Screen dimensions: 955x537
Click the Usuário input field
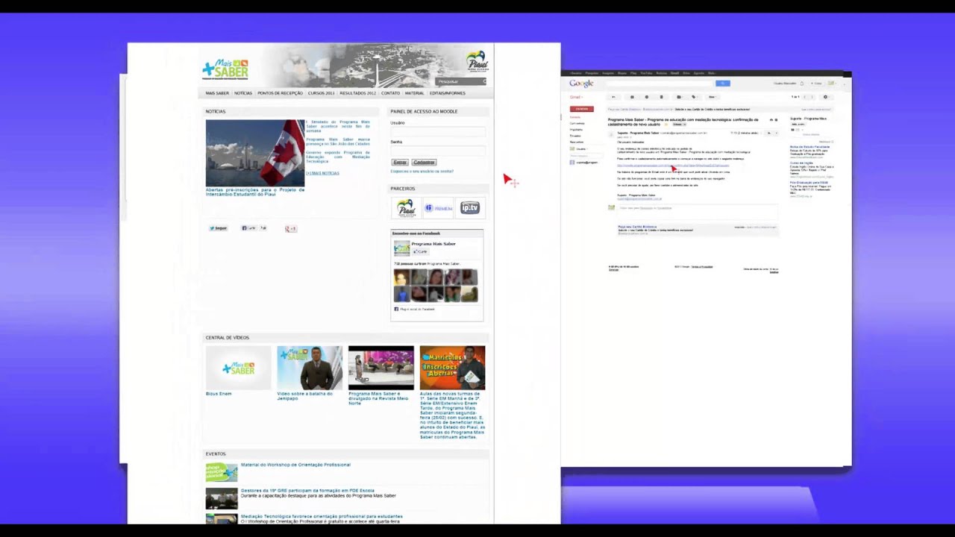[437, 131]
